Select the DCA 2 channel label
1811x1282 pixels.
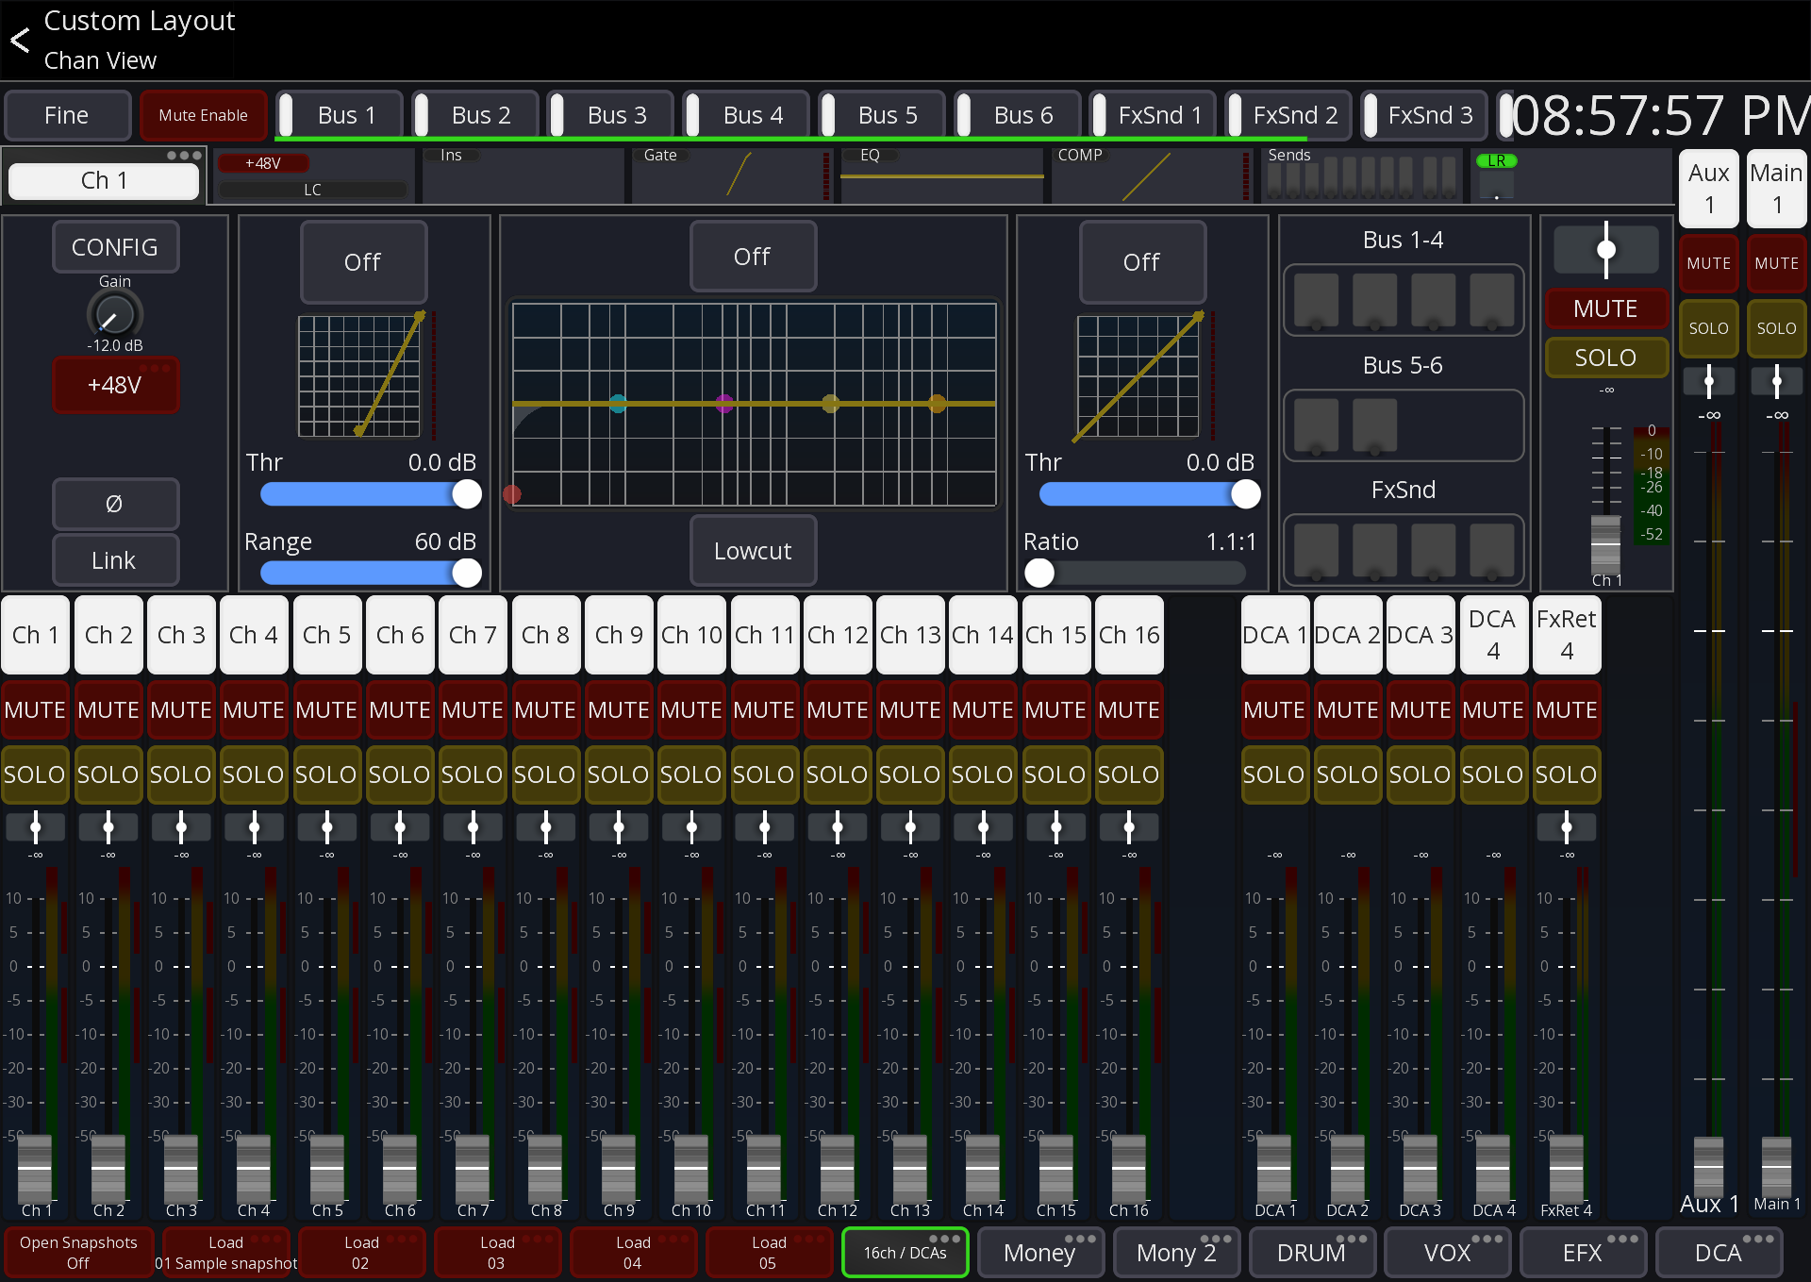(1347, 635)
